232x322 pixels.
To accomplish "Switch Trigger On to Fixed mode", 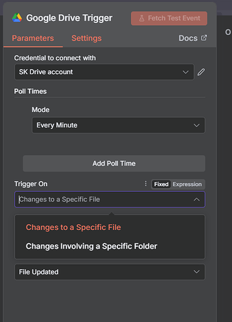I will coord(161,184).
